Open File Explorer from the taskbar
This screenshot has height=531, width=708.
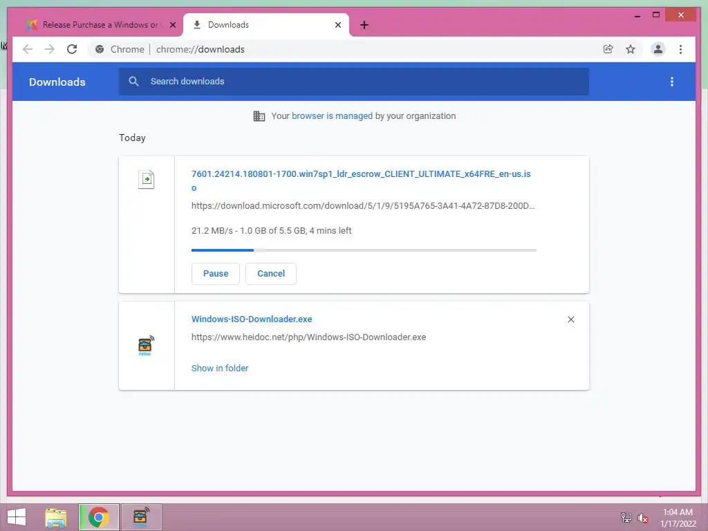56,517
